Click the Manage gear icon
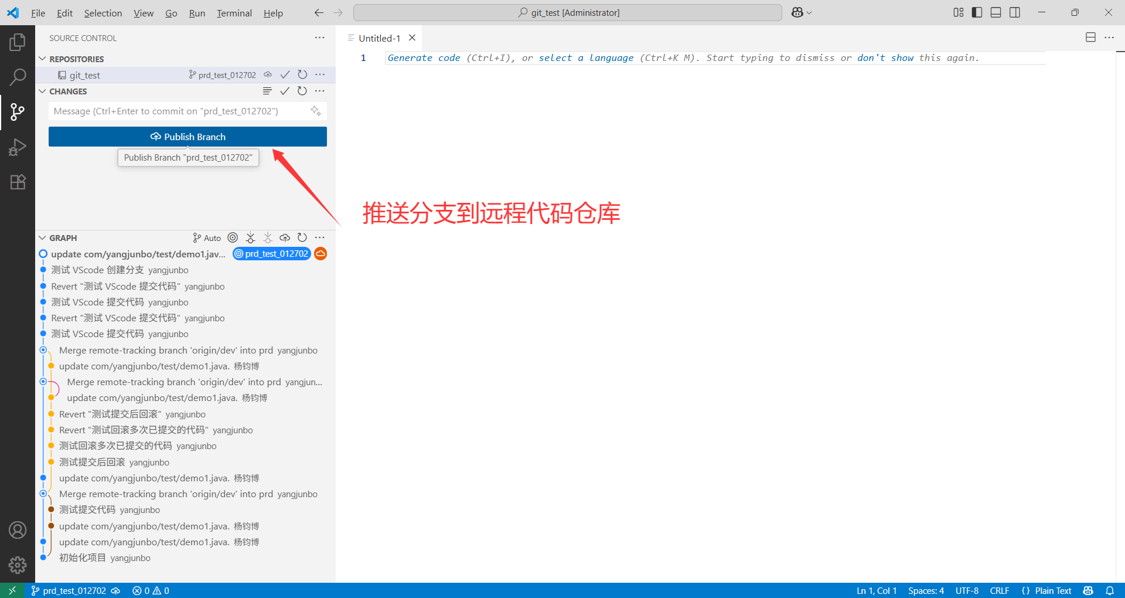1125x598 pixels. pyautogui.click(x=18, y=565)
